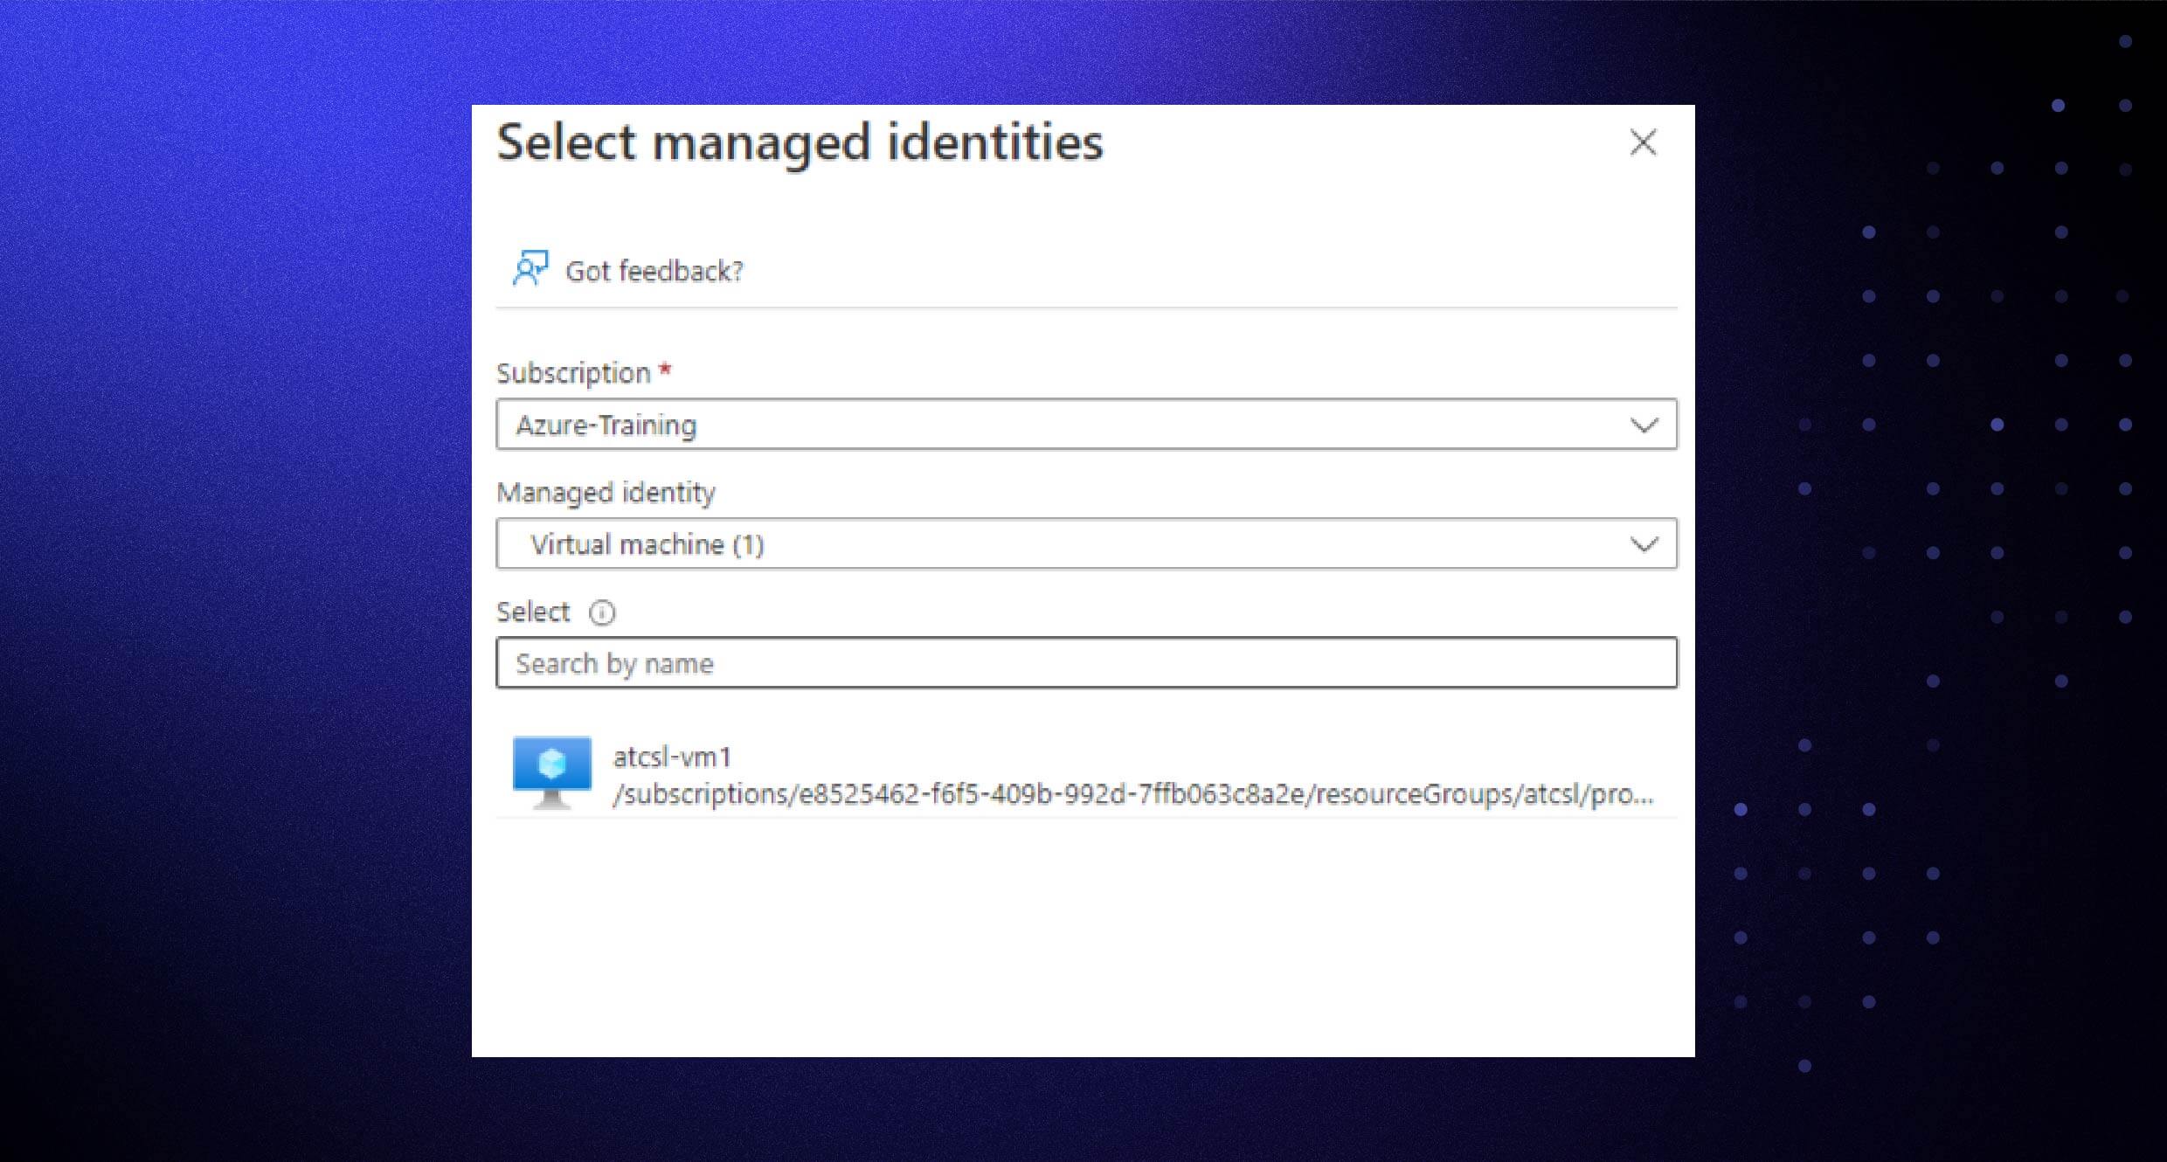Click the Managed identity label

pyautogui.click(x=606, y=492)
